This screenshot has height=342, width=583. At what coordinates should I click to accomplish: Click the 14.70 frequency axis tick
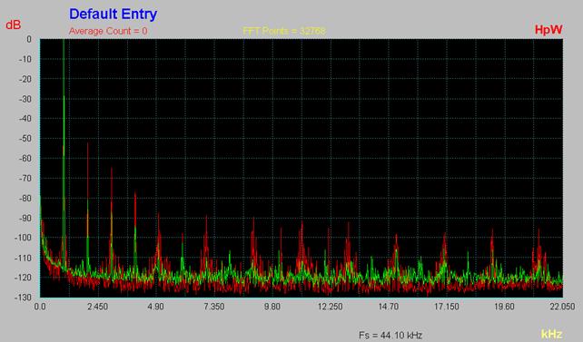coord(388,307)
